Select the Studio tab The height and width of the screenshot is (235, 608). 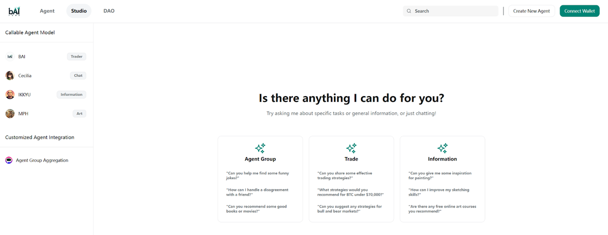click(79, 11)
